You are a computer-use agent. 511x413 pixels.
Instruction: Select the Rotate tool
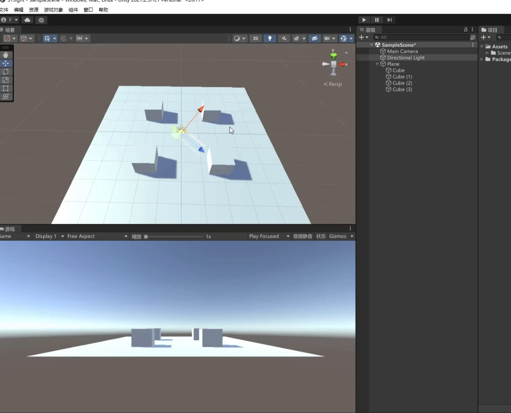(x=6, y=71)
